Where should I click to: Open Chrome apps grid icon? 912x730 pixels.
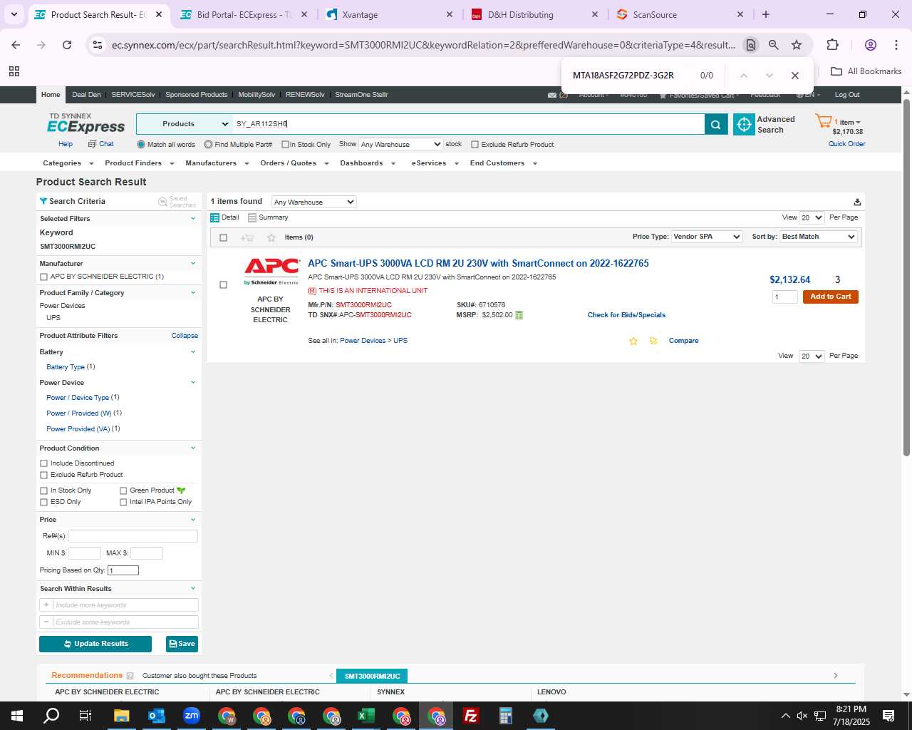pyautogui.click(x=14, y=71)
